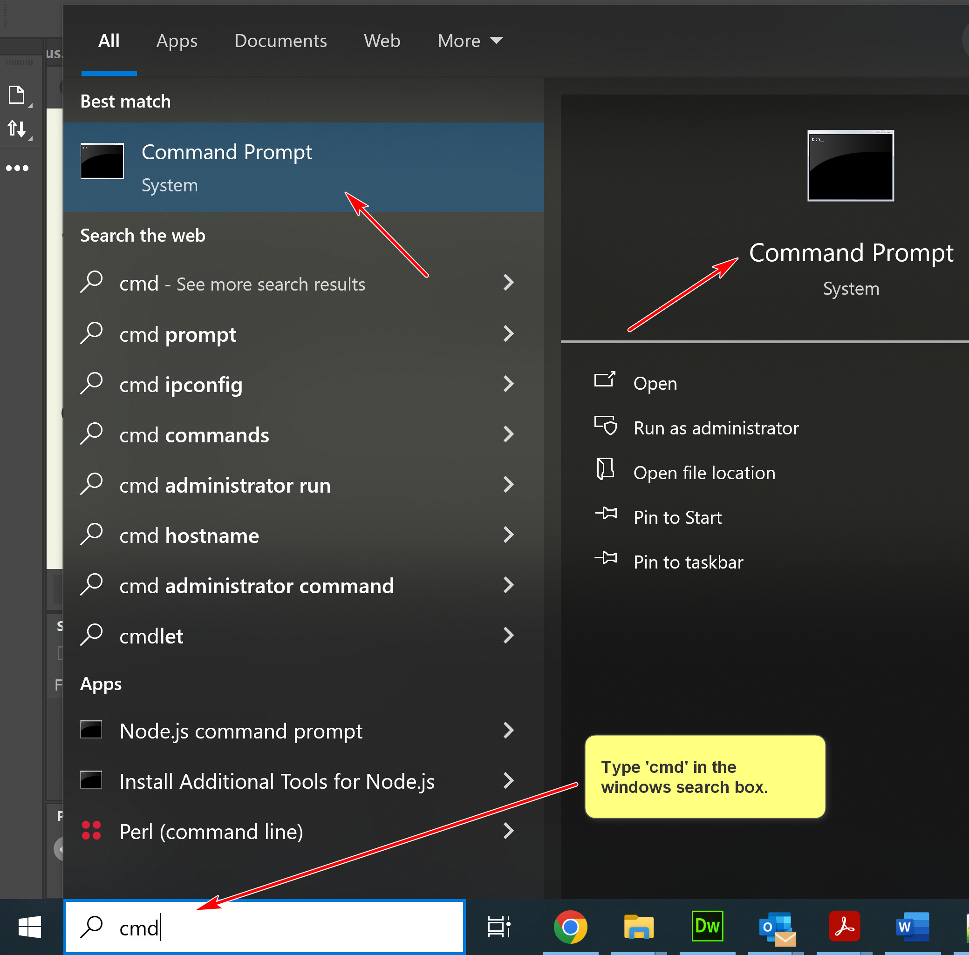969x955 pixels.
Task: Click the Windows Start button
Action: coord(30,927)
